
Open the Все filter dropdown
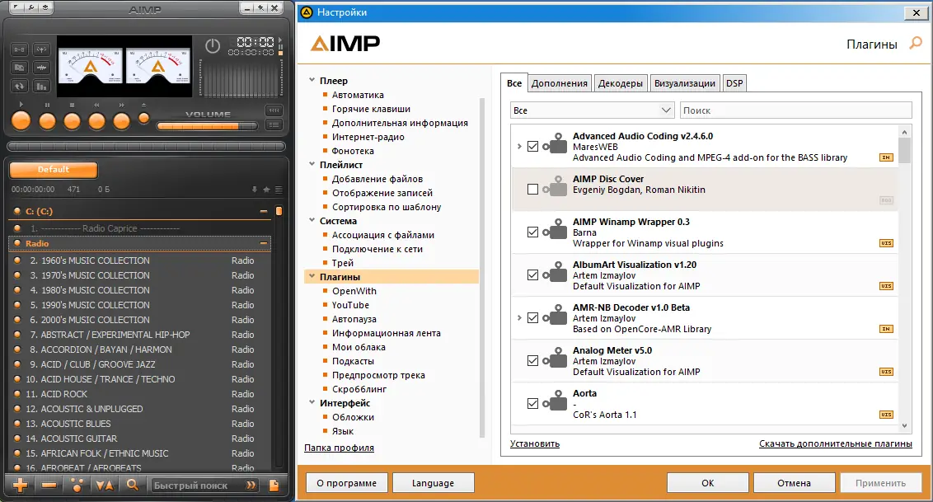(x=592, y=110)
